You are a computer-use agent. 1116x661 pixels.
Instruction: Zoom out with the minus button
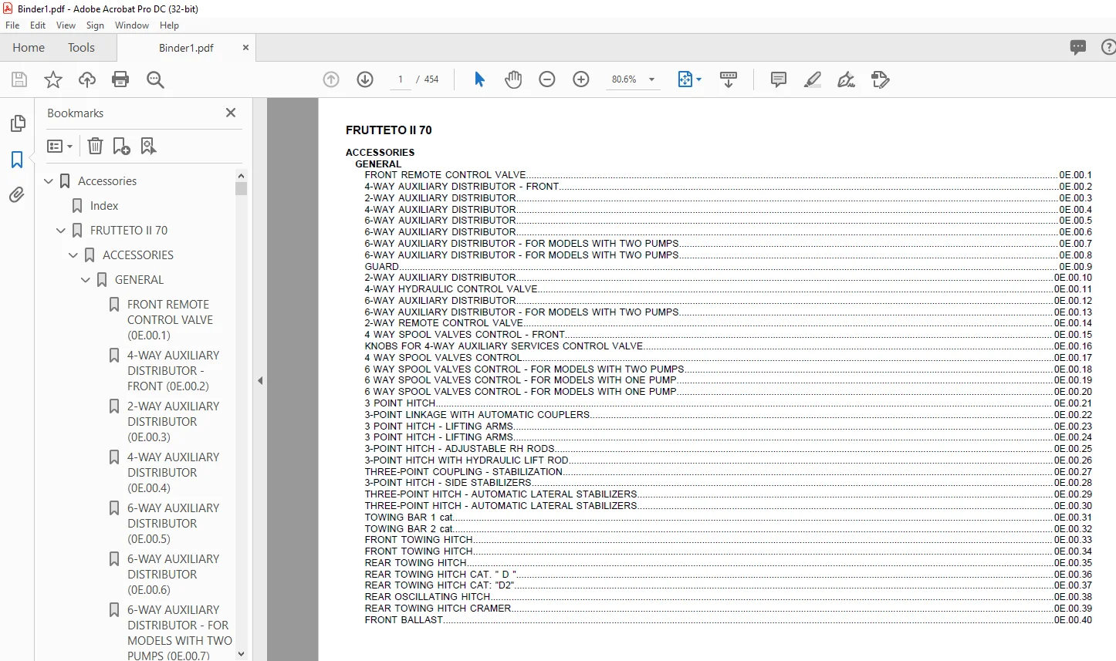pyautogui.click(x=547, y=79)
